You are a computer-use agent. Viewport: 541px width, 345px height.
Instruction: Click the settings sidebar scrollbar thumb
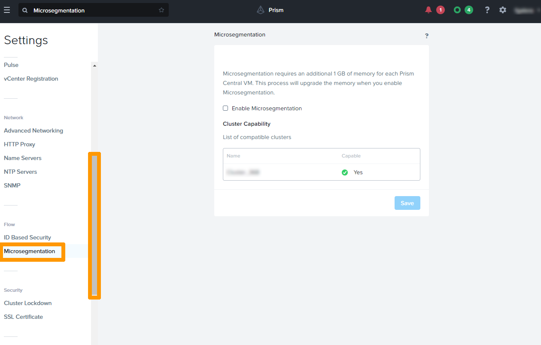[94, 225]
